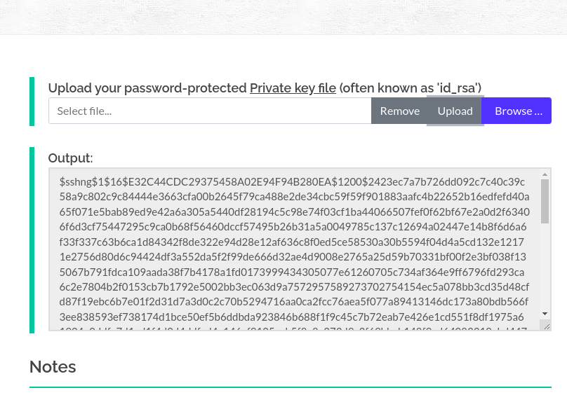Click the 'Output:' label
Image resolution: width=567 pixels, height=409 pixels.
(70, 158)
